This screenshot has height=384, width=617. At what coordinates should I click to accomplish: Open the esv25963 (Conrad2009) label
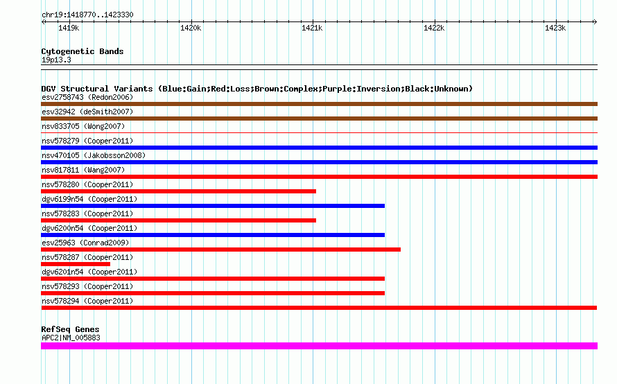pos(85,243)
